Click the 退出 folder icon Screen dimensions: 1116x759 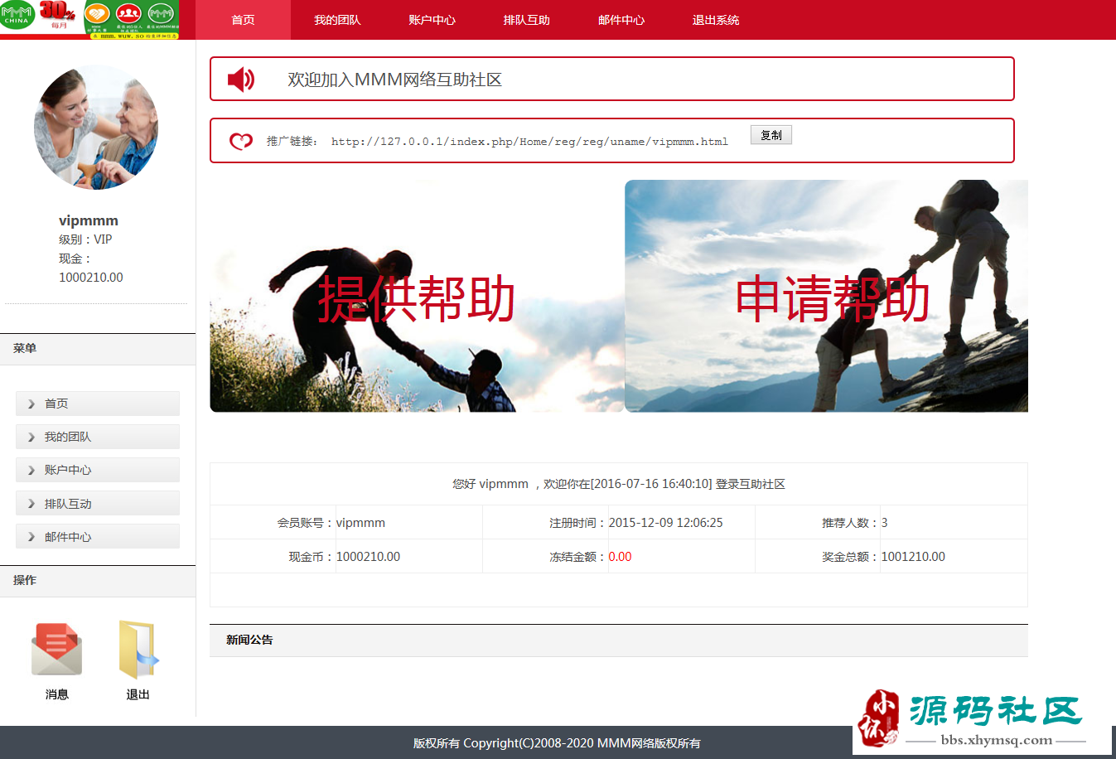(x=138, y=650)
